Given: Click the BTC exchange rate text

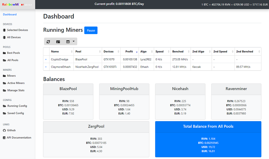Looking at the screenshot, I should pos(235,4).
